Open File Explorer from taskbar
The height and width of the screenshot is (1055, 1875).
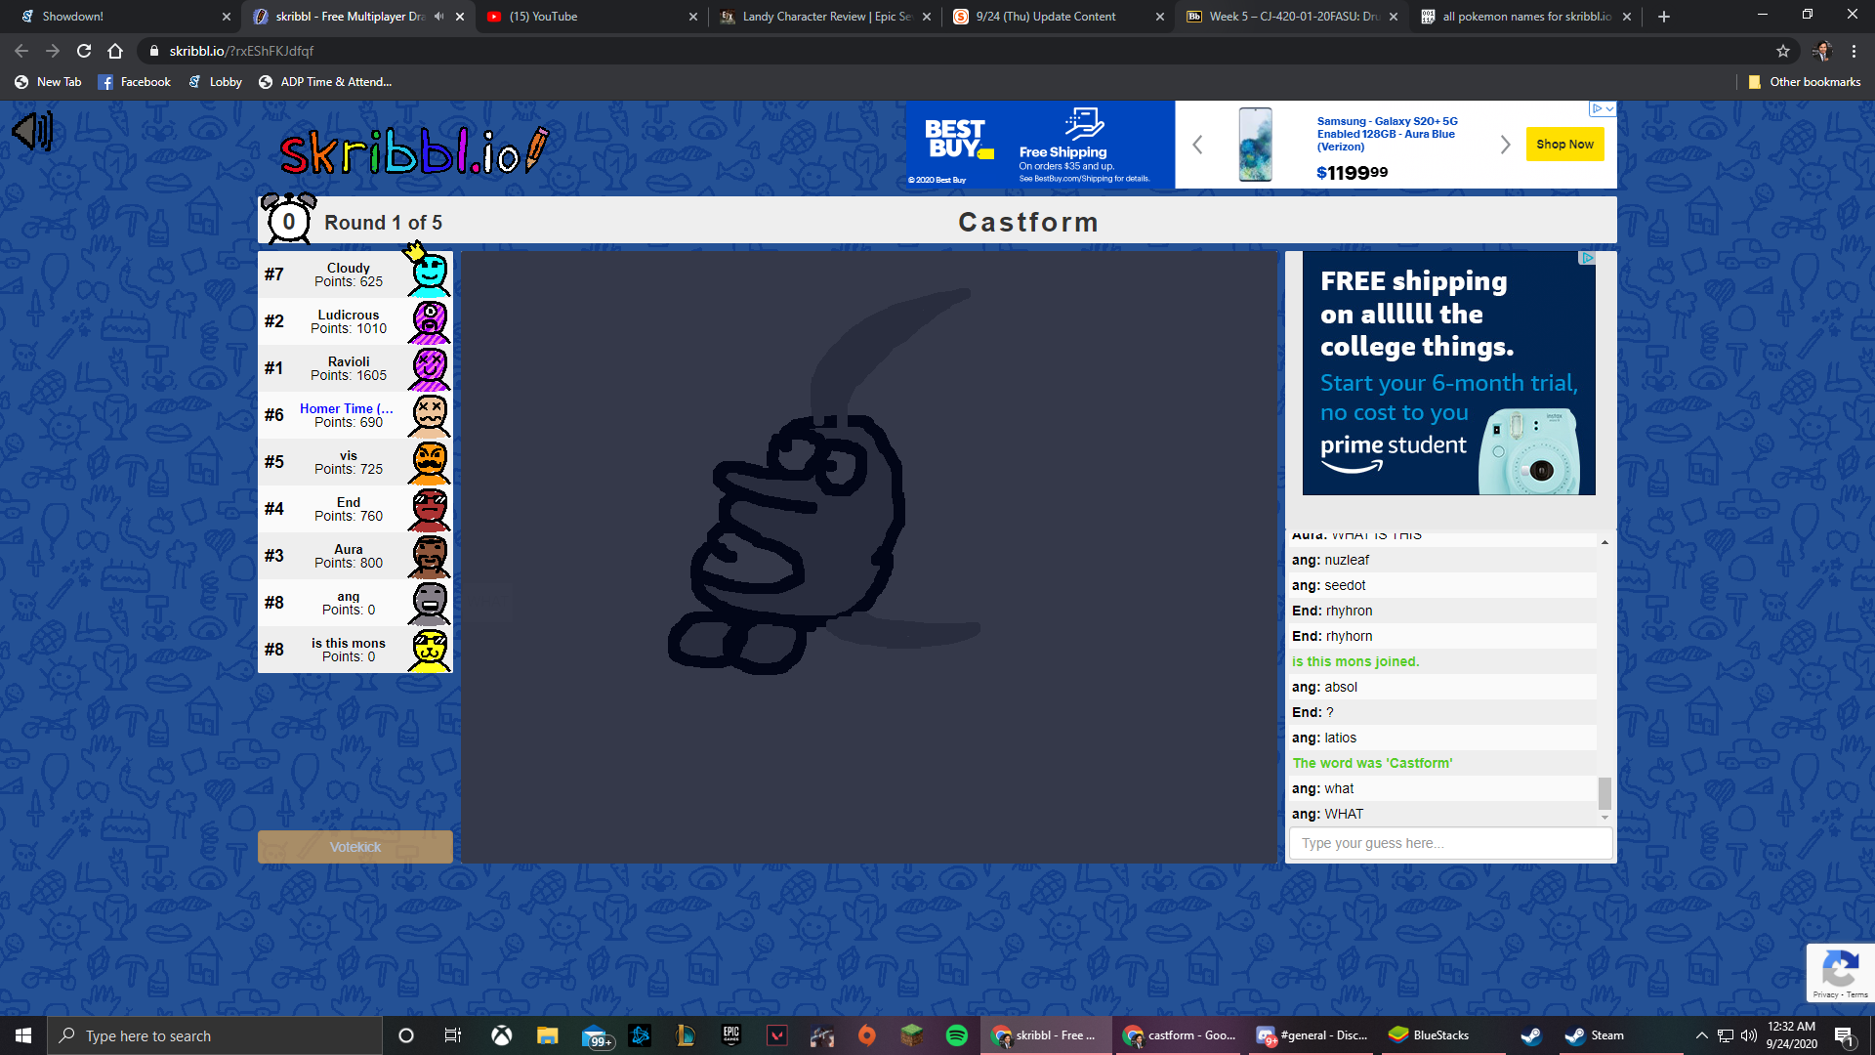pos(547,1035)
